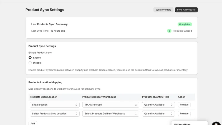Click the Products Dolibarr Warehouse column header
Screen dimensions: 222x125
(x=99, y=97)
